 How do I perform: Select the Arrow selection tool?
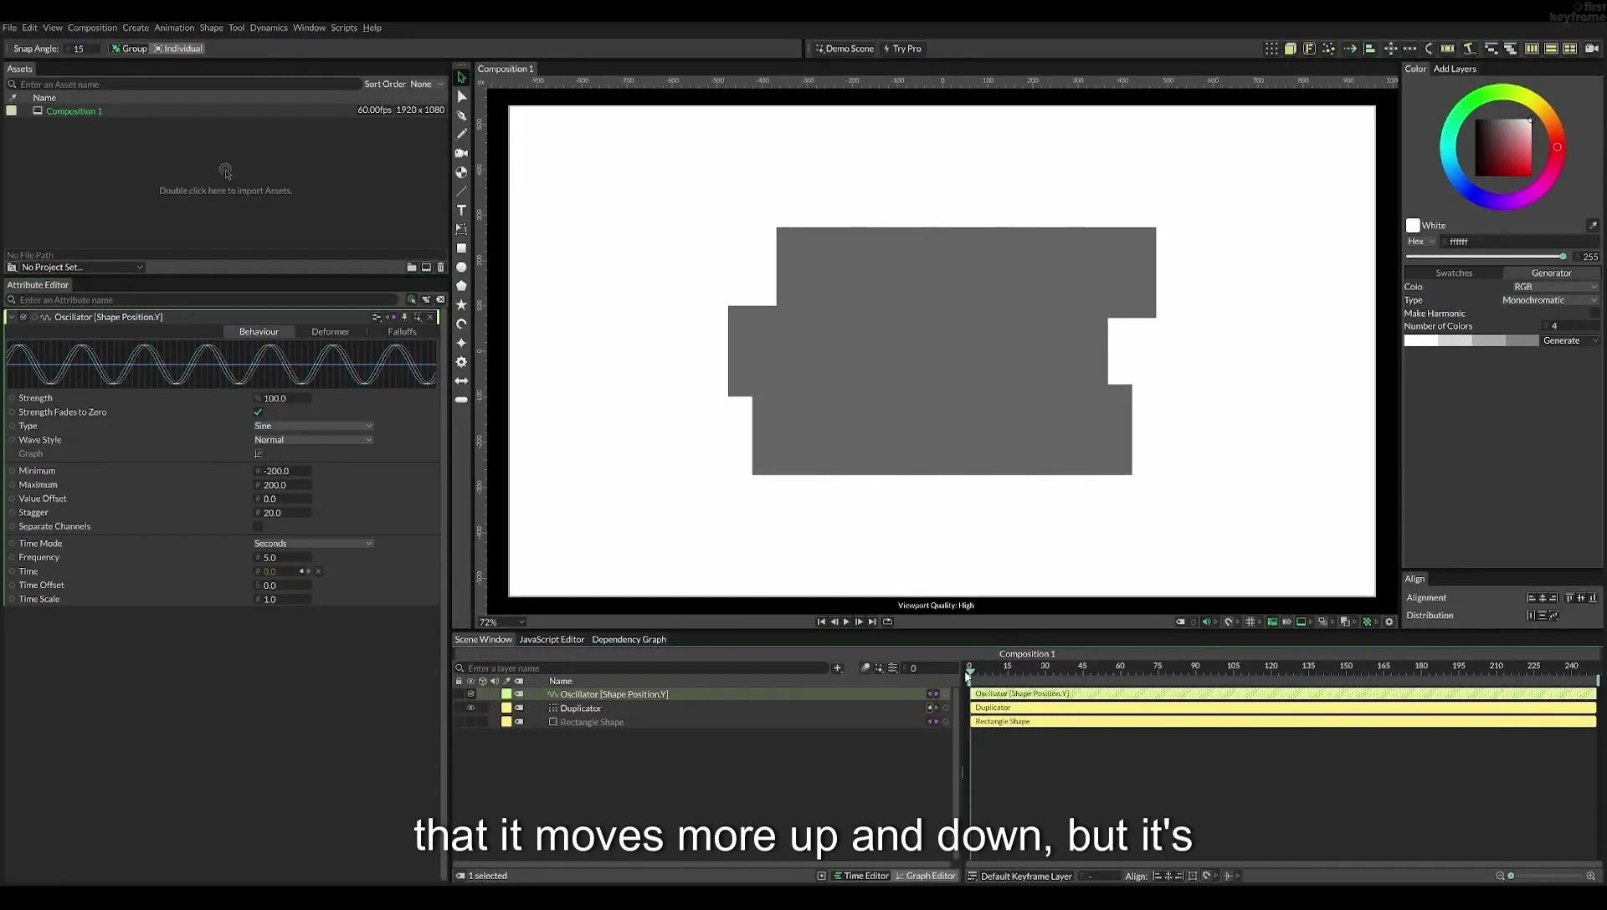point(461,77)
